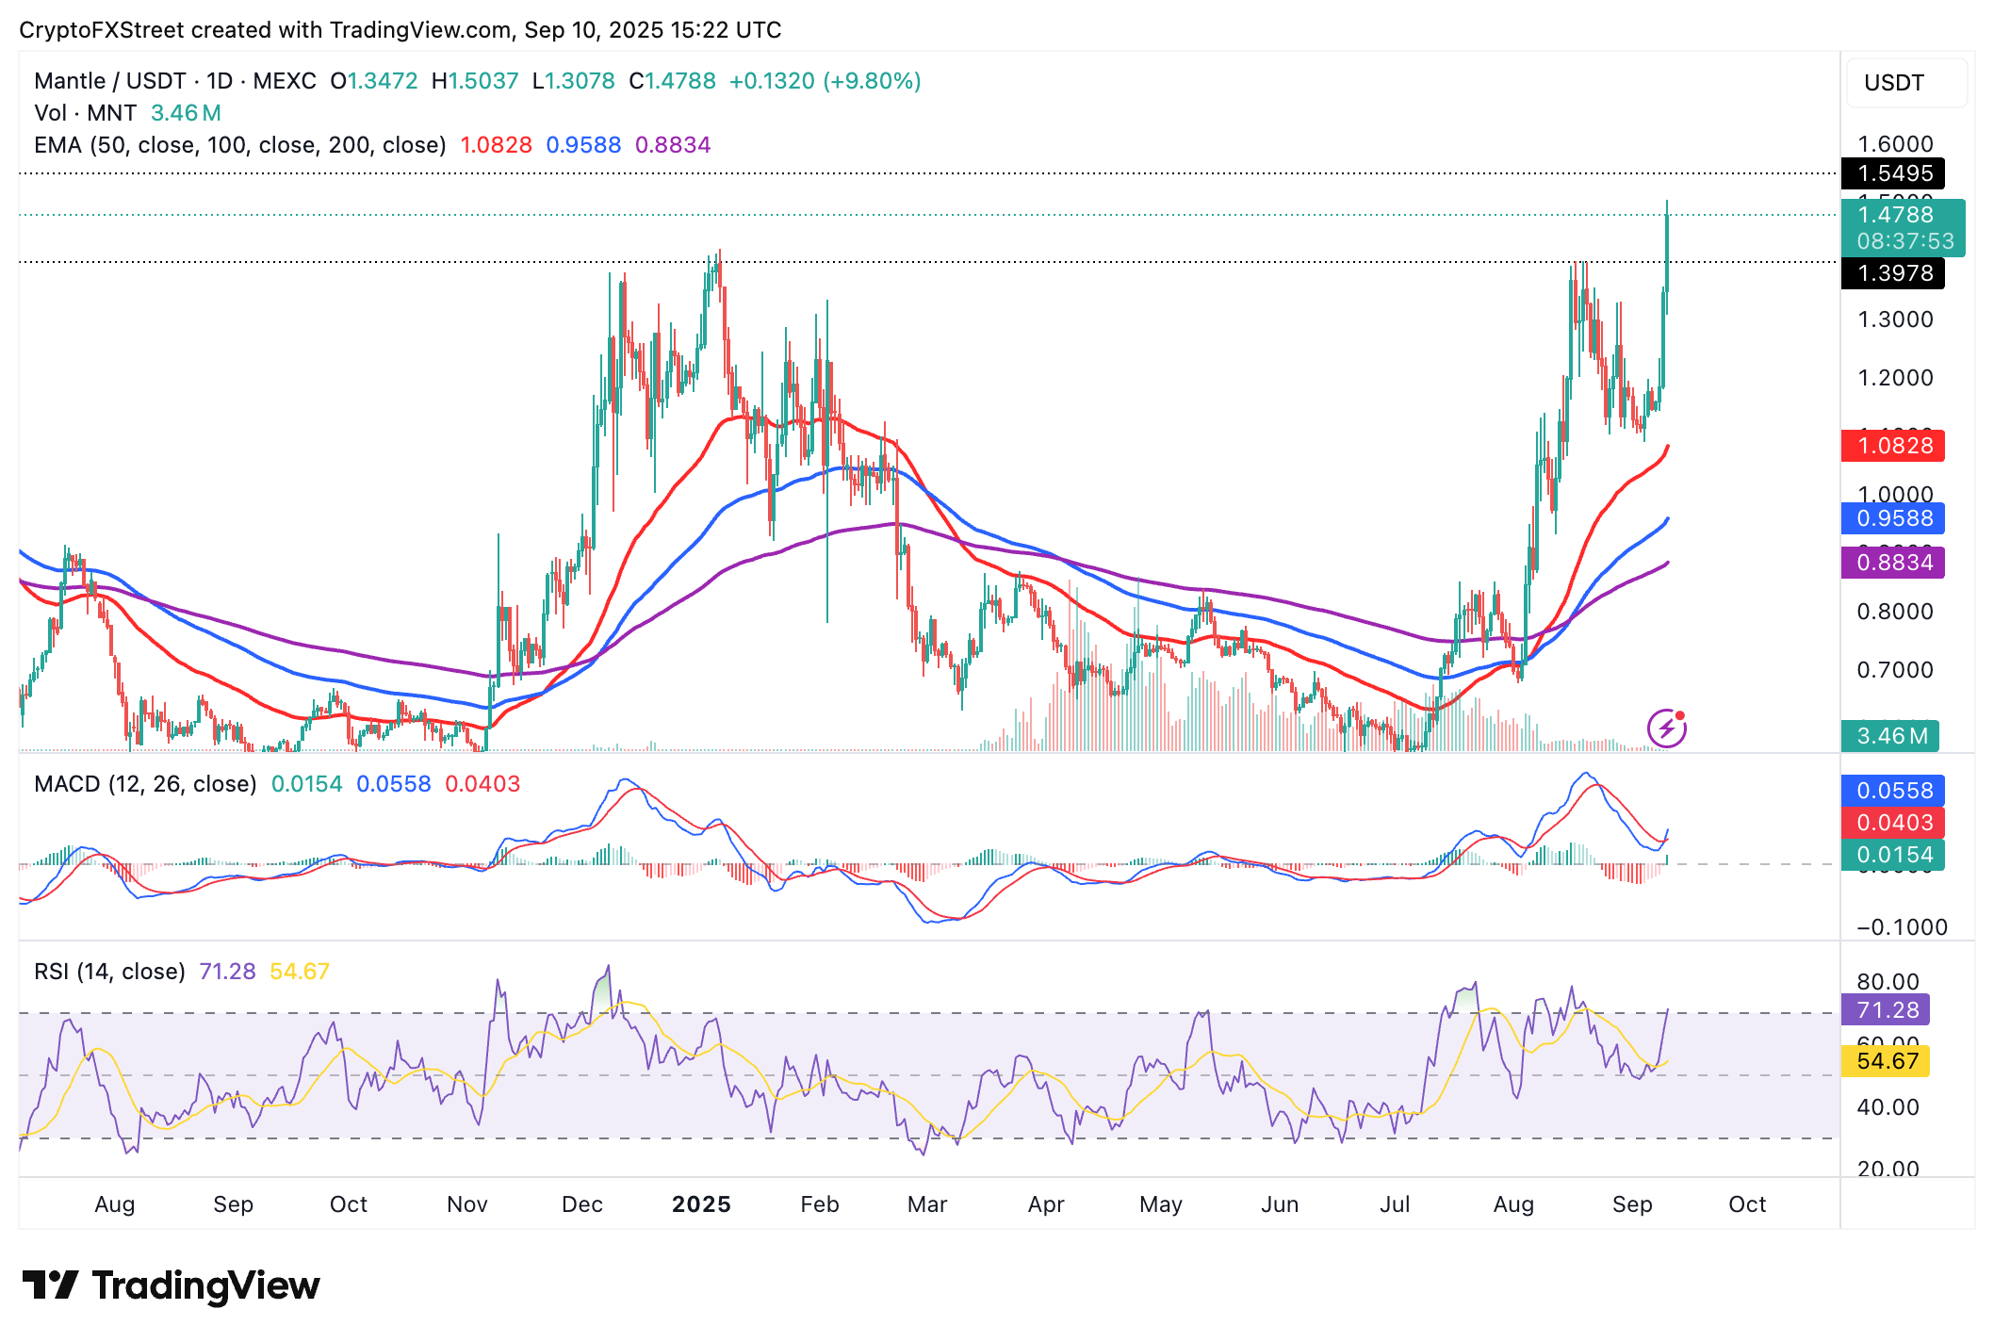
Task: Click the yellow 54.67 RSI axis label
Action: (1886, 1061)
